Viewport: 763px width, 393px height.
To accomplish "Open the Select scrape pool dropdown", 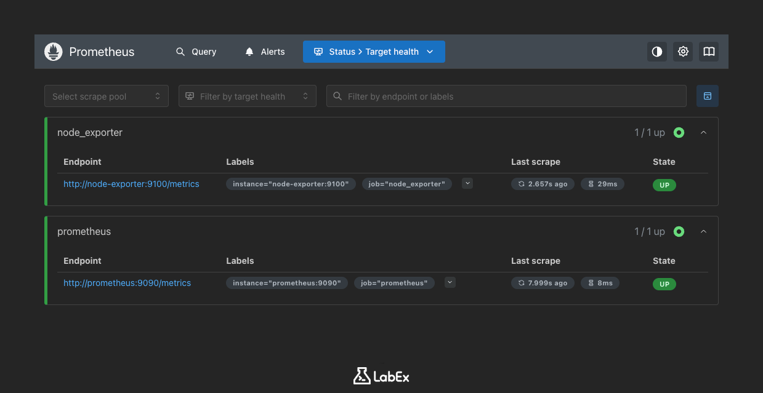I will coord(106,96).
